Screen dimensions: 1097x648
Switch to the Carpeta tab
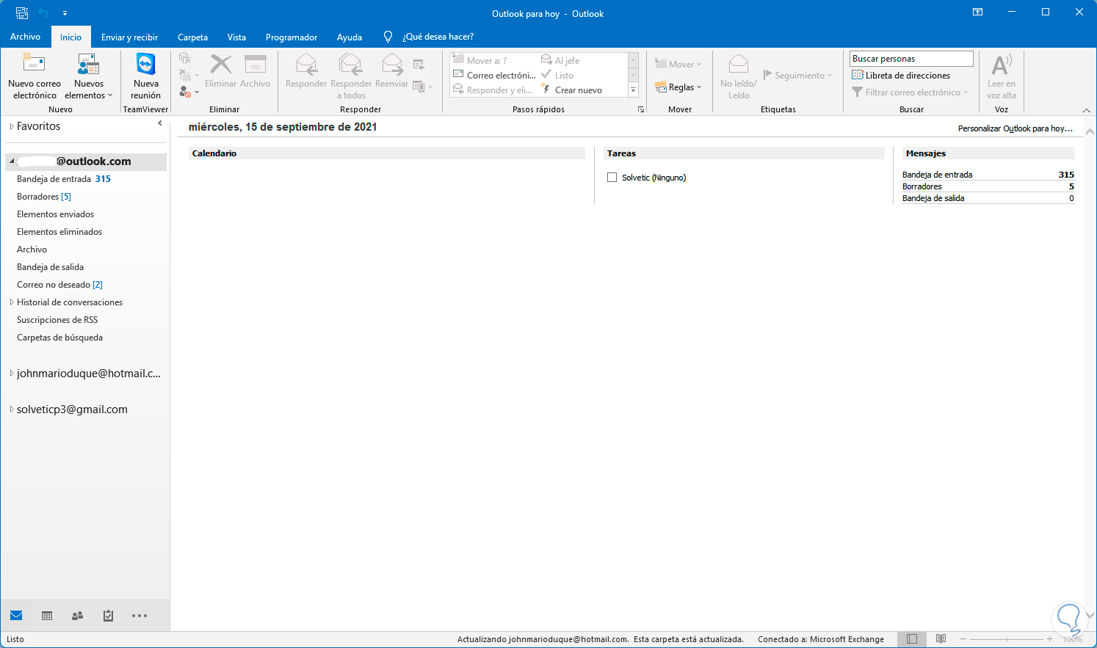(x=192, y=37)
